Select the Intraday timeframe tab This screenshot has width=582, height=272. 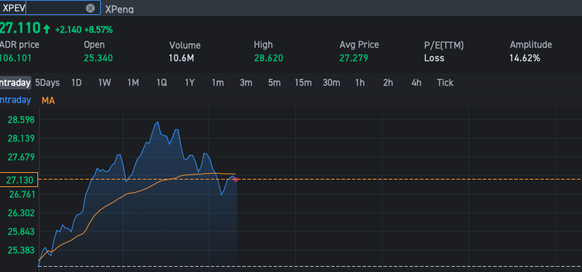(x=15, y=83)
